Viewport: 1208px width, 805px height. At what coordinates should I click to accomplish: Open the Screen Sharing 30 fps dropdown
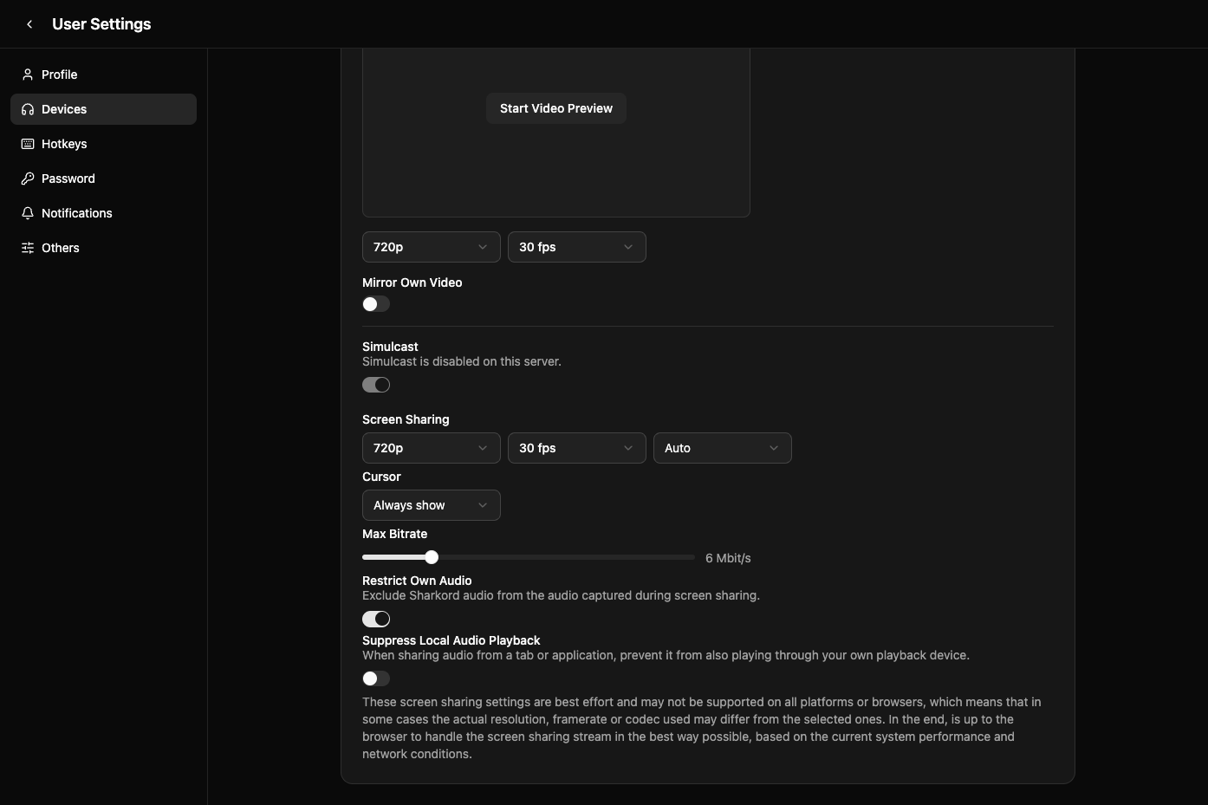pos(577,448)
